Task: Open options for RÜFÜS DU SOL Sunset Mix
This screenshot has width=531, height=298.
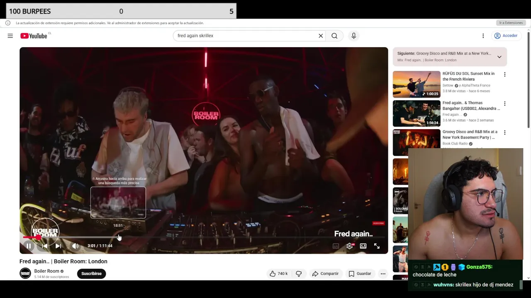Action: tap(504, 74)
